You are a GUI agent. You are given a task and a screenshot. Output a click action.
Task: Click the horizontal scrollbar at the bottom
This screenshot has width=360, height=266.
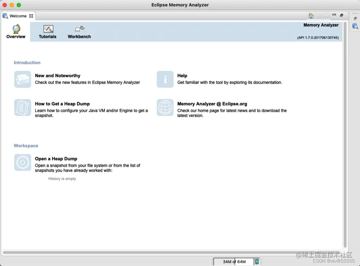[172, 253]
